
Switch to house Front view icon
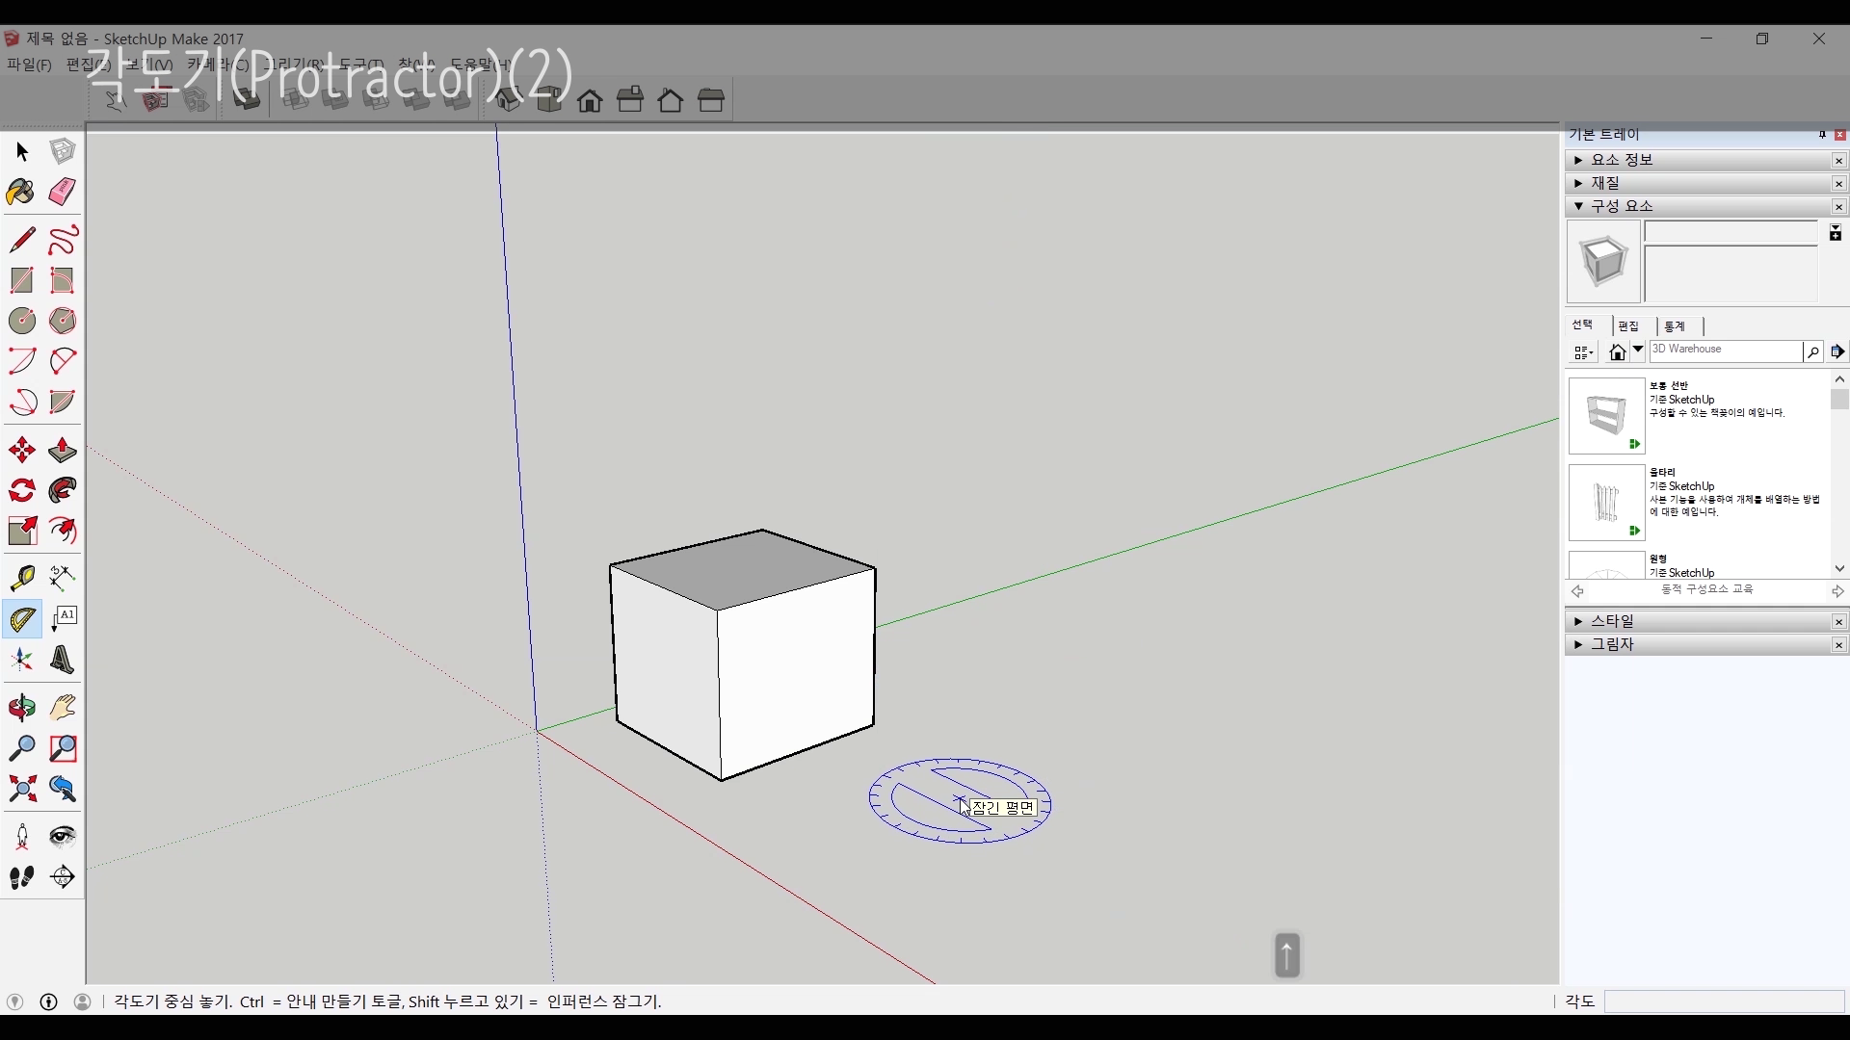590,100
